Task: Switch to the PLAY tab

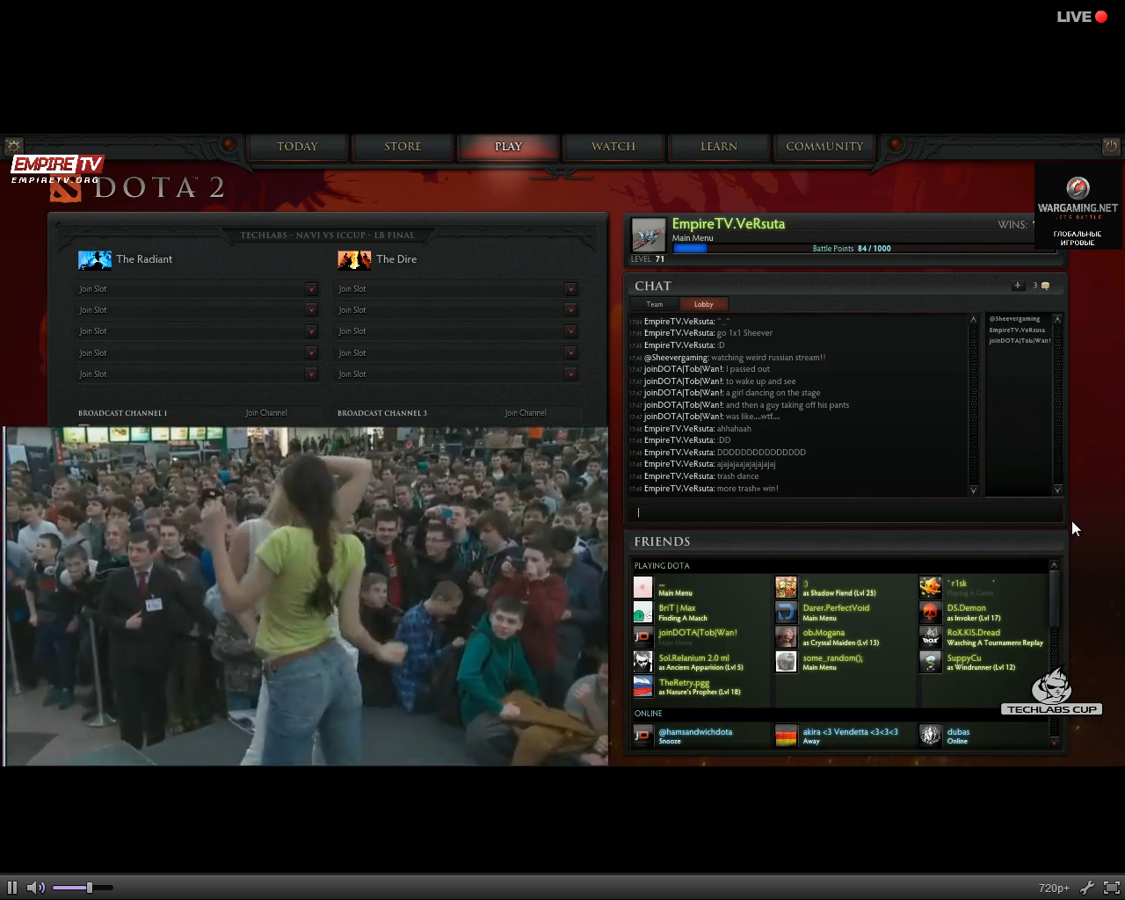Action: pos(508,147)
